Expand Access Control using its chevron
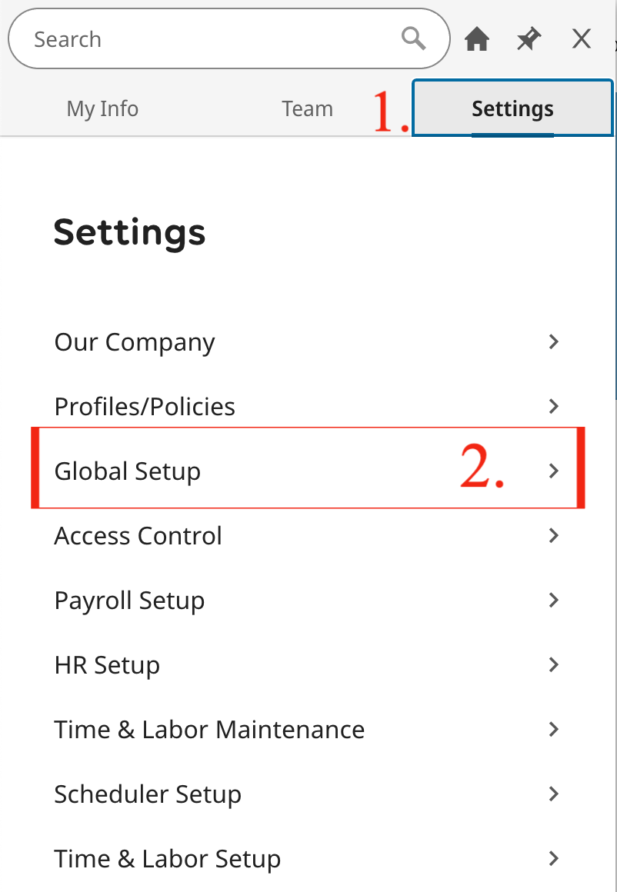617x892 pixels. pyautogui.click(x=553, y=535)
